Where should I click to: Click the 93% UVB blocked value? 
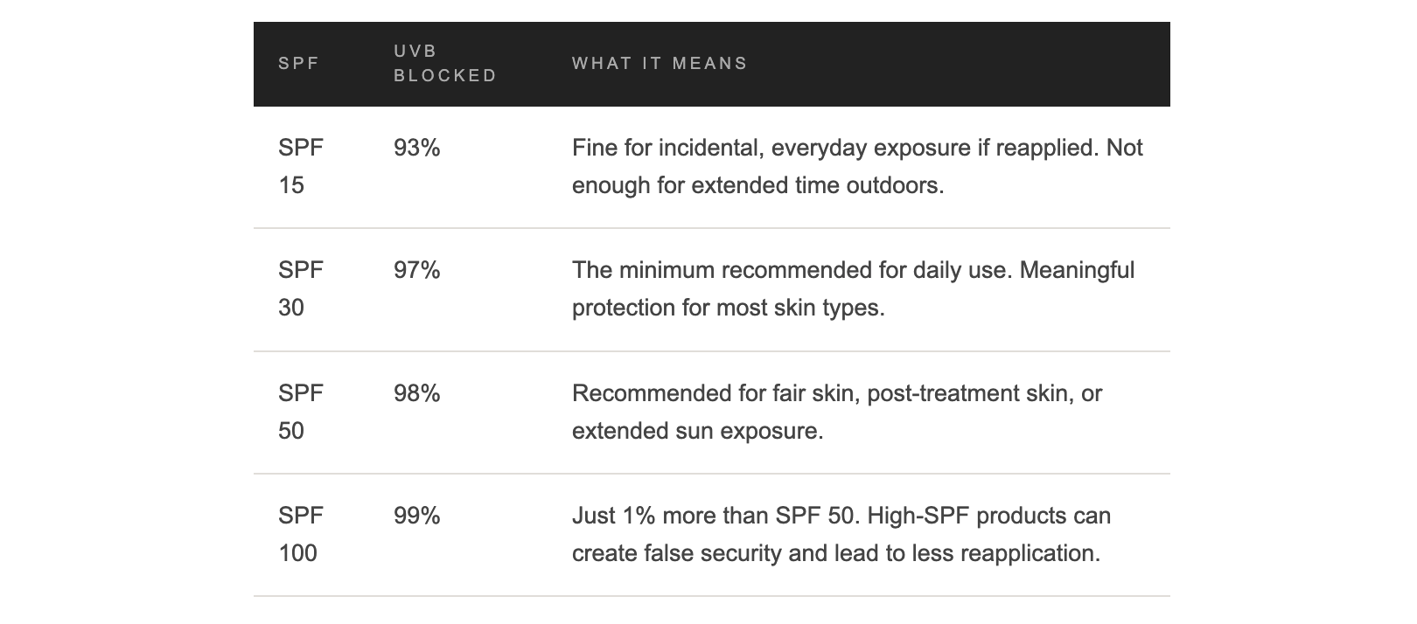417,149
